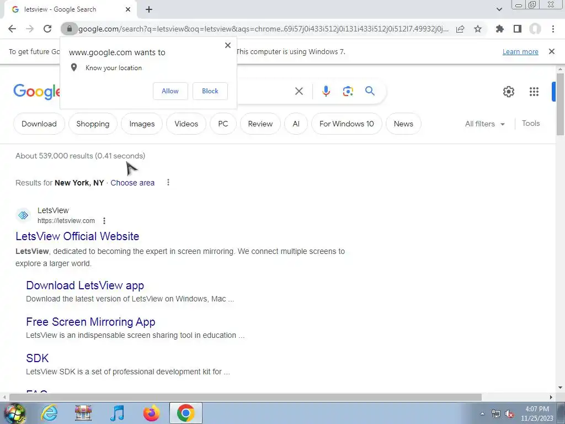This screenshot has width=565, height=424.
Task: Close the location permission popup
Action: pyautogui.click(x=228, y=45)
